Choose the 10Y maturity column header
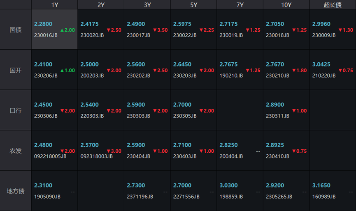The width and height of the screenshot is (356, 211). pyautogui.click(x=286, y=5)
